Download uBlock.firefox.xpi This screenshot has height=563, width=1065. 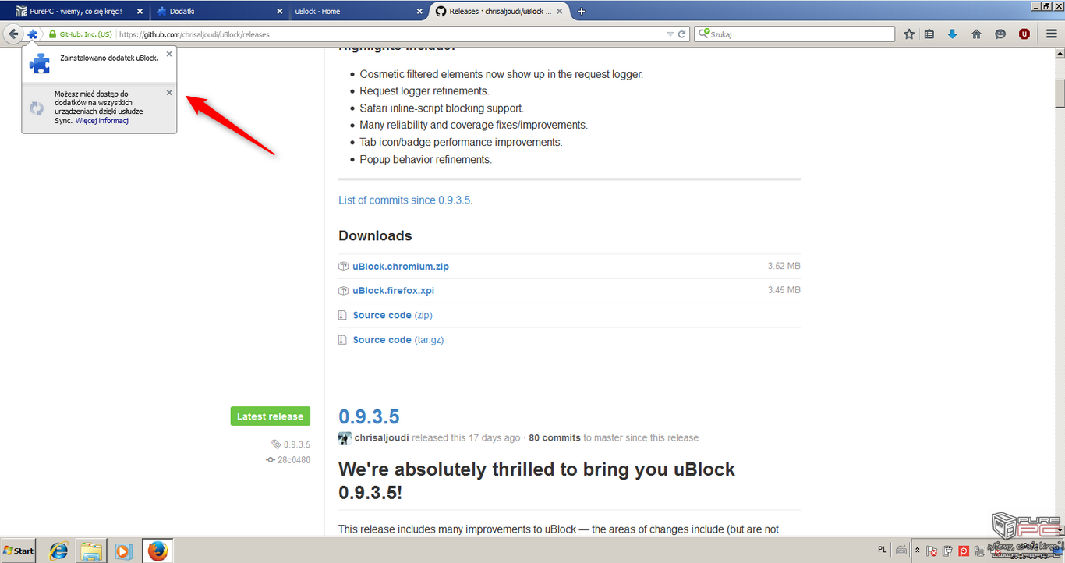point(393,290)
